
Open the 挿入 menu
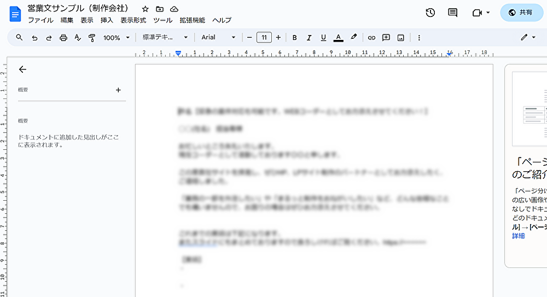click(x=107, y=20)
